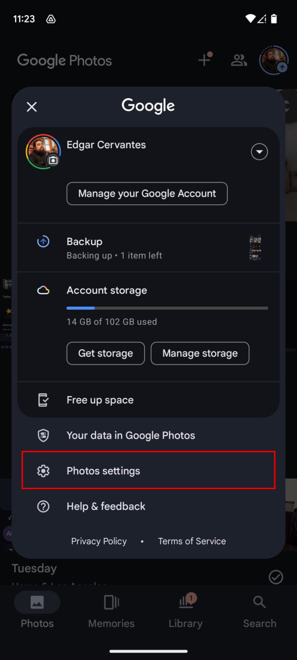Image resolution: width=297 pixels, height=660 pixels.
Task: Open the Backup sync icon
Action: coord(43,241)
